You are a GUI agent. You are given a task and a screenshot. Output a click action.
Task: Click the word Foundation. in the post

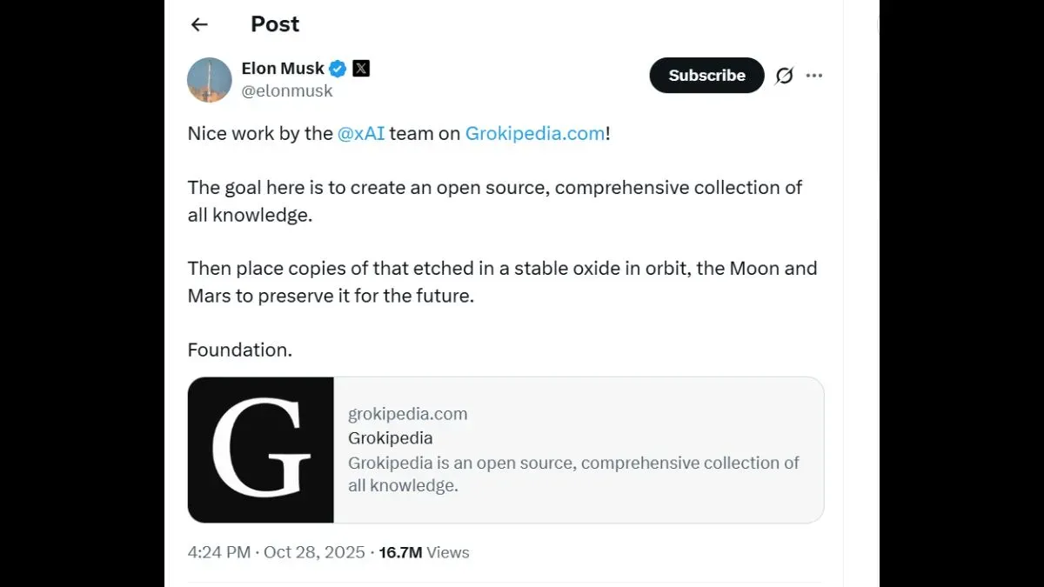[240, 350]
